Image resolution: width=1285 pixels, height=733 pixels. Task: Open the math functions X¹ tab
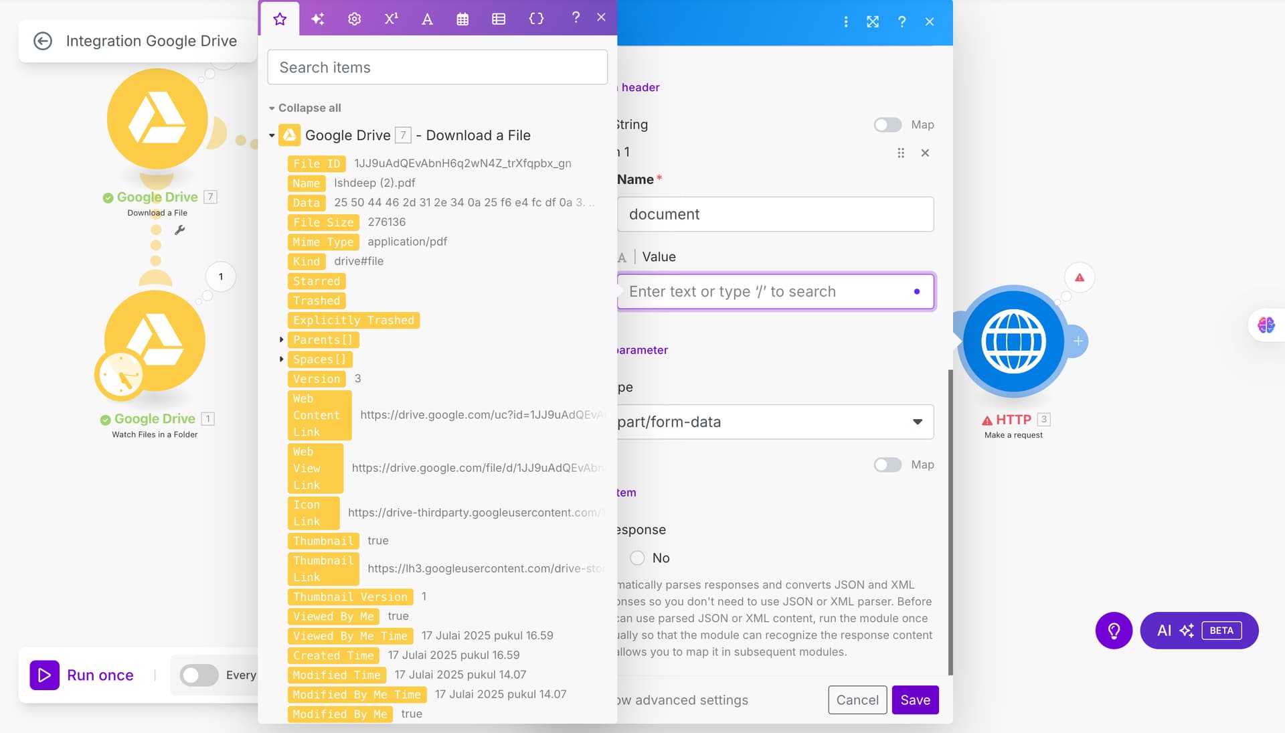click(391, 19)
